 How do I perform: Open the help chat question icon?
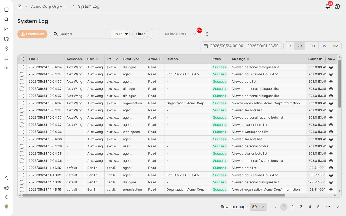pyautogui.click(x=337, y=6)
